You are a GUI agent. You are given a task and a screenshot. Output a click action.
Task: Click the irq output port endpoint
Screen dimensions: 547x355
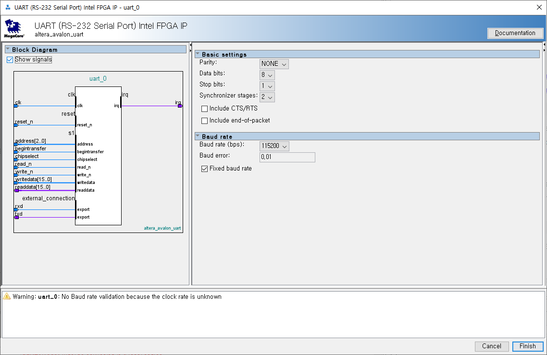click(x=180, y=106)
